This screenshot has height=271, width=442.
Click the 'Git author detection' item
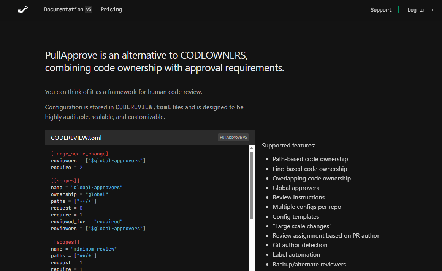coord(300,245)
